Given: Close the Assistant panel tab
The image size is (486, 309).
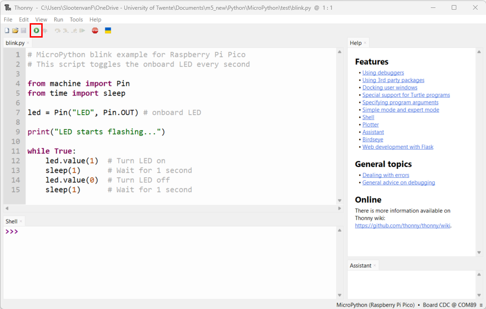Looking at the screenshot, I should (x=375, y=265).
